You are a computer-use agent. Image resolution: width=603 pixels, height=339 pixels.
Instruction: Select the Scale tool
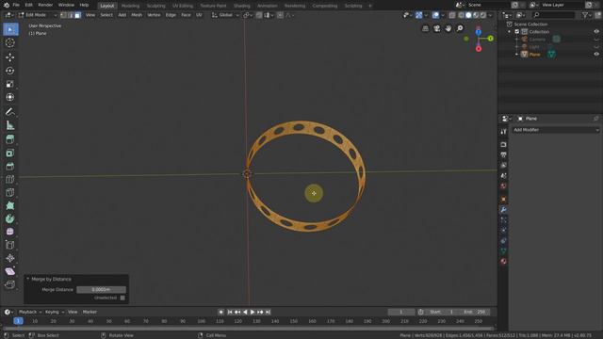(x=10, y=84)
